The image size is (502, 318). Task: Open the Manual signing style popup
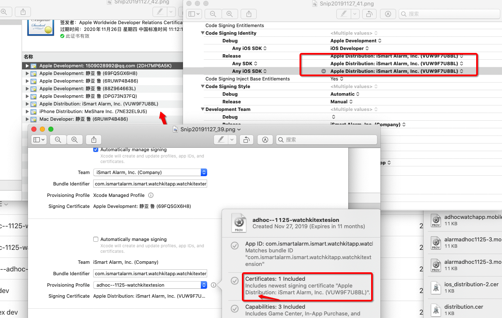(x=341, y=102)
